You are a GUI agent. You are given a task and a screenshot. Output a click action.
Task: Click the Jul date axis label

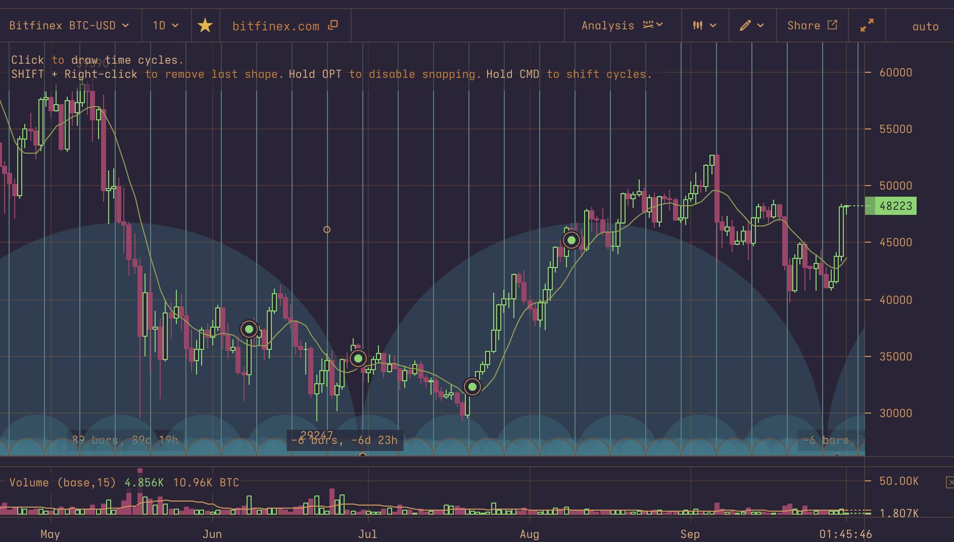click(x=367, y=534)
